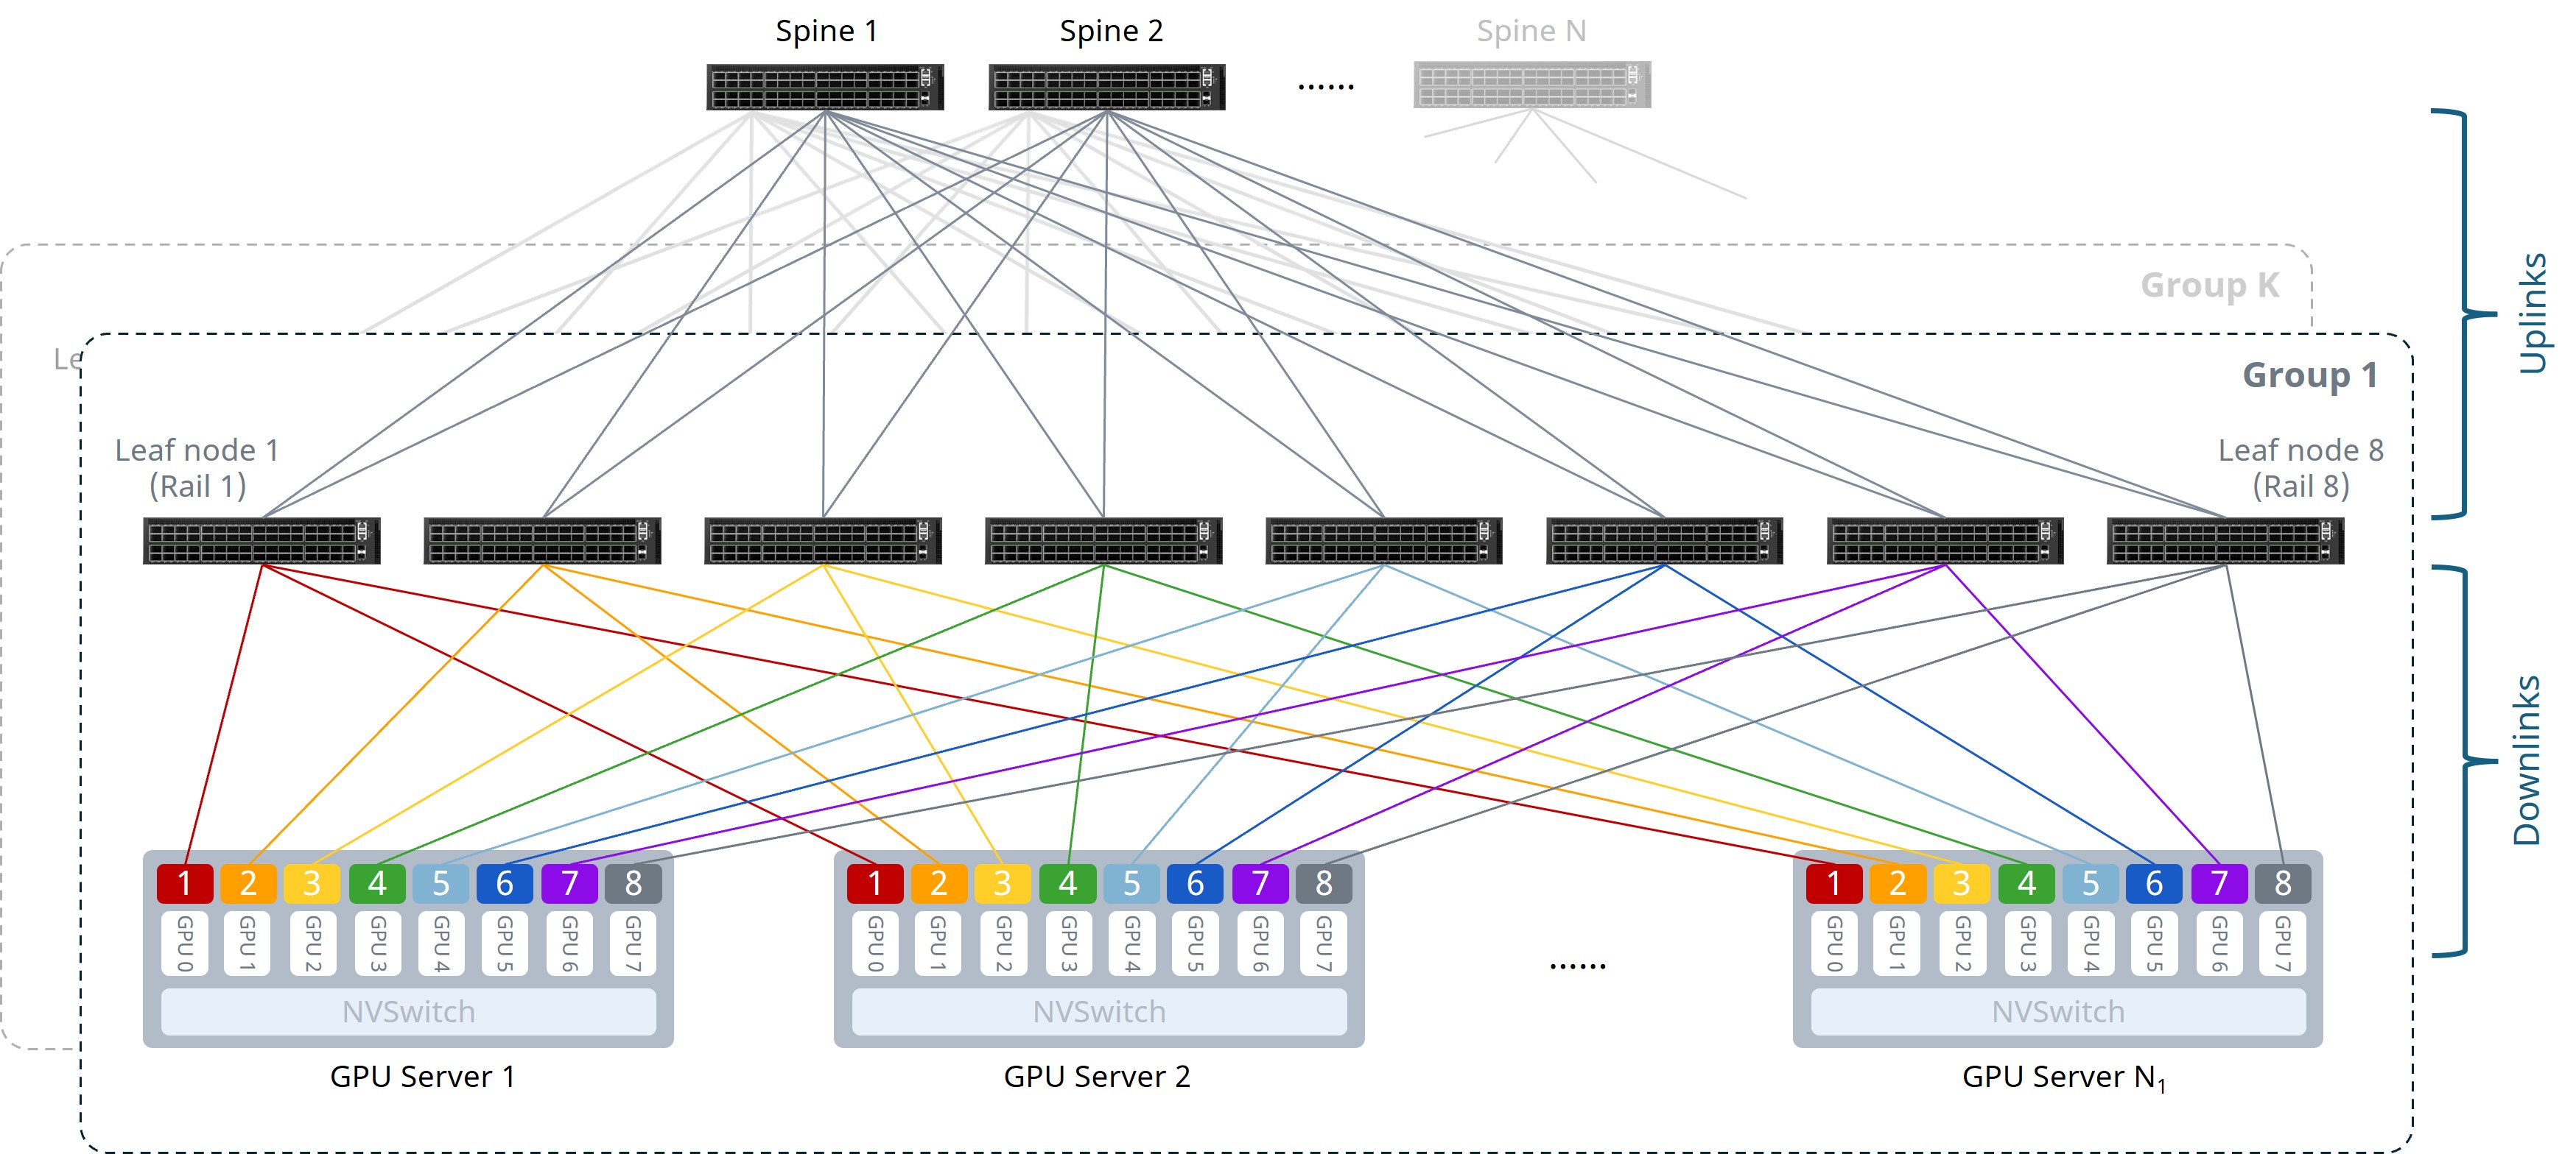Viewport: 2576px width, 1154px height.
Task: Select red port 1 on GPU Server 2
Action: 875,883
